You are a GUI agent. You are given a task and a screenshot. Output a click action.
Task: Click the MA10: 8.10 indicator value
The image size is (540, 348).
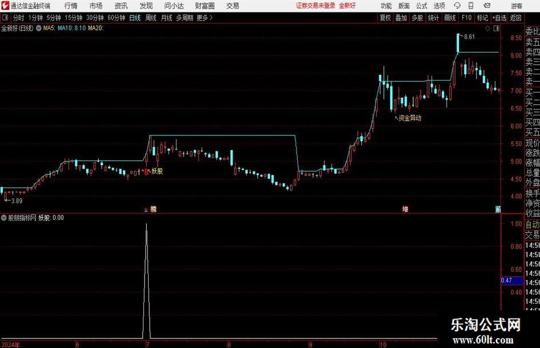tap(71, 28)
